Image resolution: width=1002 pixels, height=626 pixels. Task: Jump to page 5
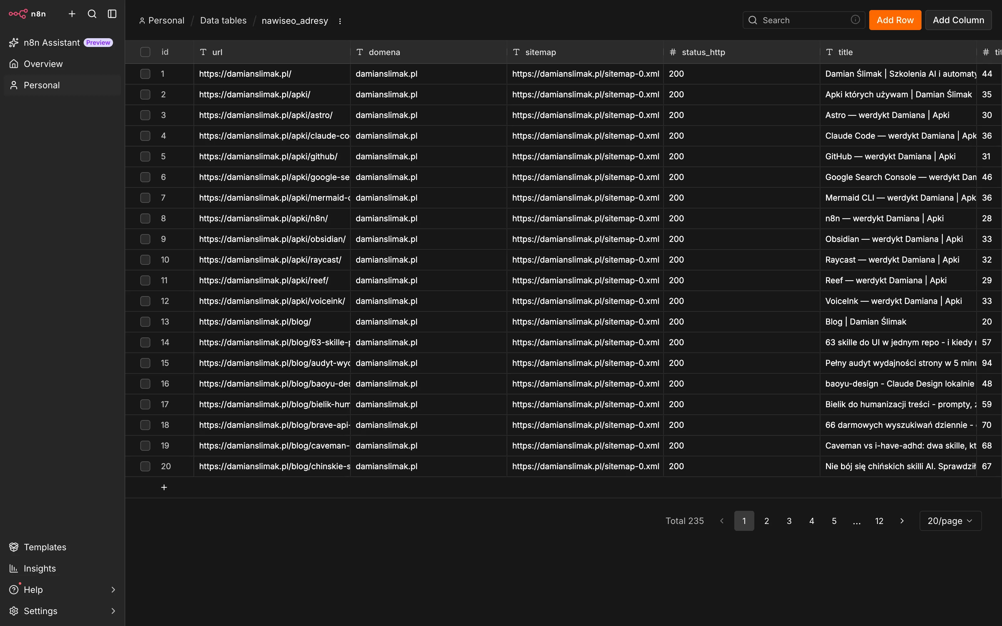pyautogui.click(x=834, y=521)
